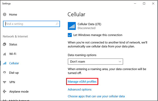Image resolution: width=158 pixels, height=101 pixels.
Task: Open Manage eSIM profiles link
Action: click(x=82, y=82)
